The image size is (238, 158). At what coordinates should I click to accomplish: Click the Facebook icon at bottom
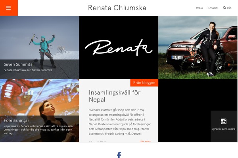[119, 155]
